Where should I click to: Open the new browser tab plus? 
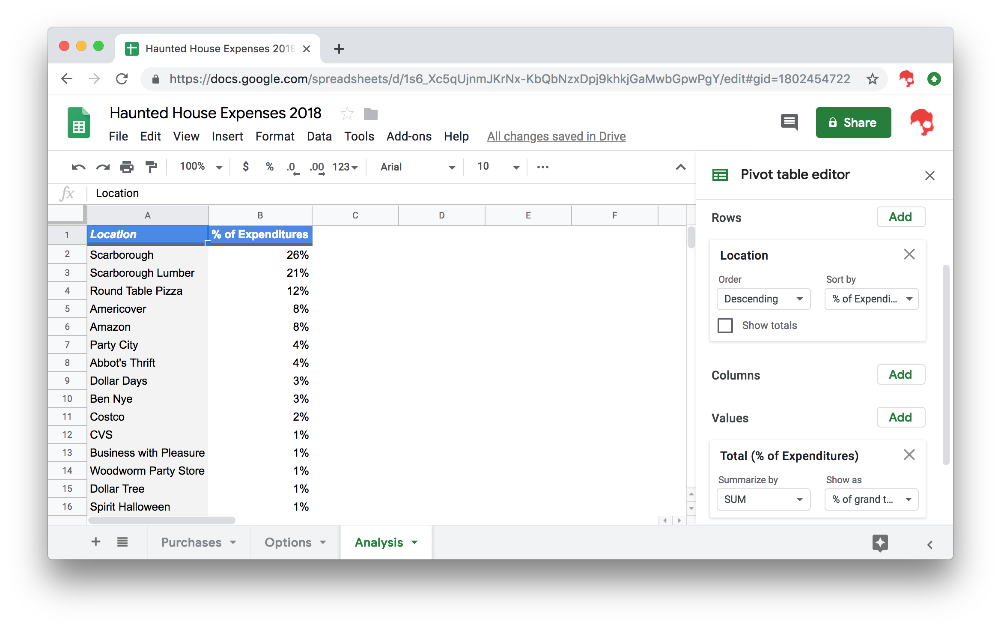(339, 49)
